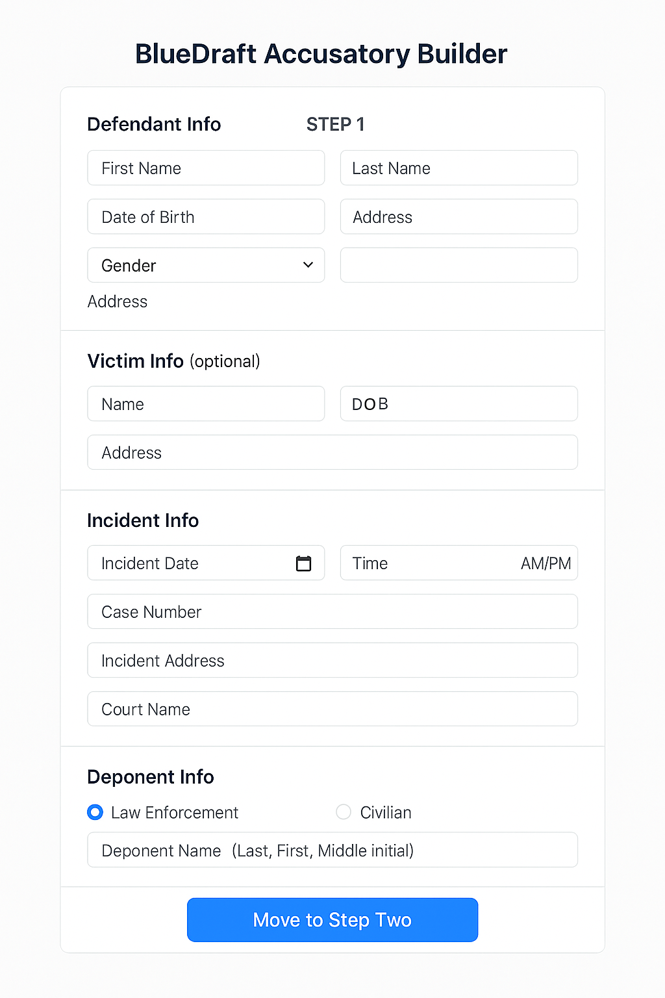The width and height of the screenshot is (665, 998).
Task: Expand the Gender dropdown
Action: point(206,265)
